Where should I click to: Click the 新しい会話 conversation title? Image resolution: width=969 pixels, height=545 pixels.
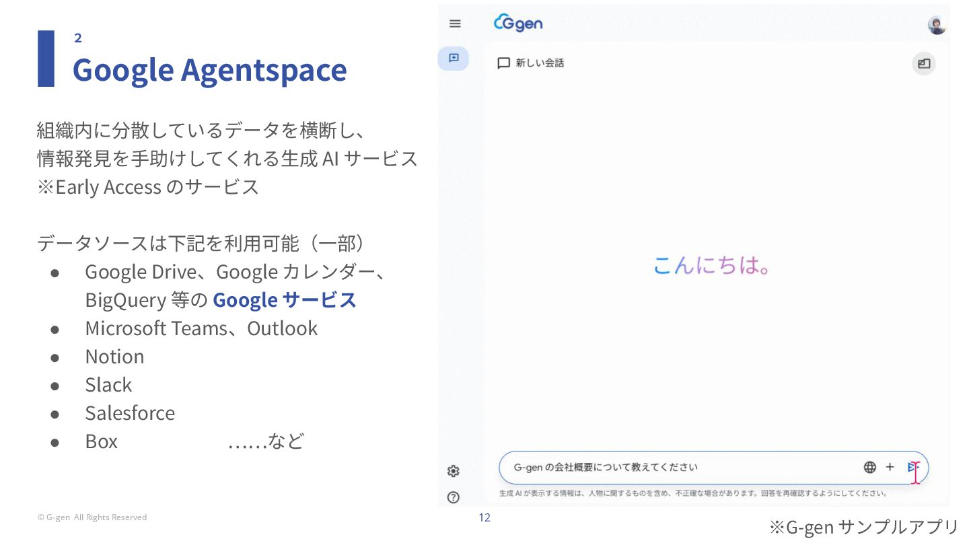point(540,63)
